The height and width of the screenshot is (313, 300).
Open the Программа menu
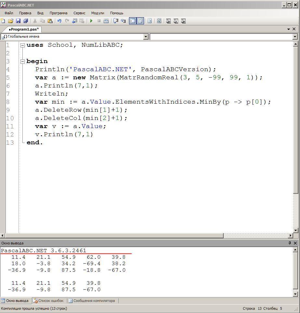pos(59,13)
